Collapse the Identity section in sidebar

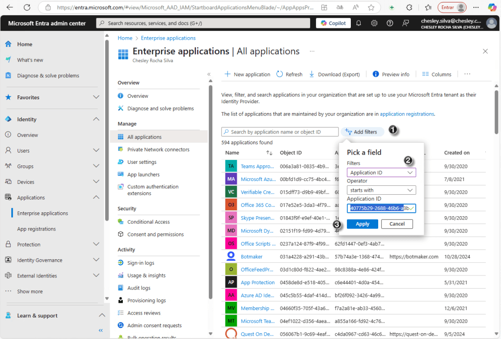(x=96, y=119)
